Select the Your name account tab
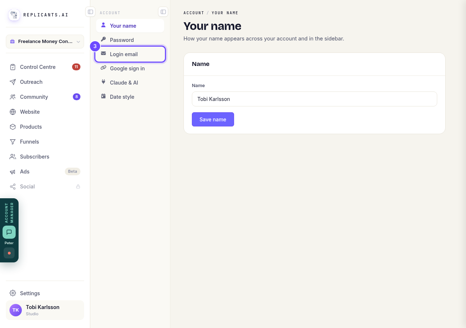 click(x=130, y=26)
